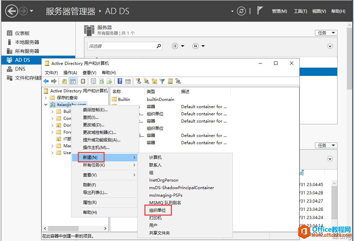The height and width of the screenshot is (241, 354).
Task: Open 文件(F) menu in AD window
Action: 51,73
